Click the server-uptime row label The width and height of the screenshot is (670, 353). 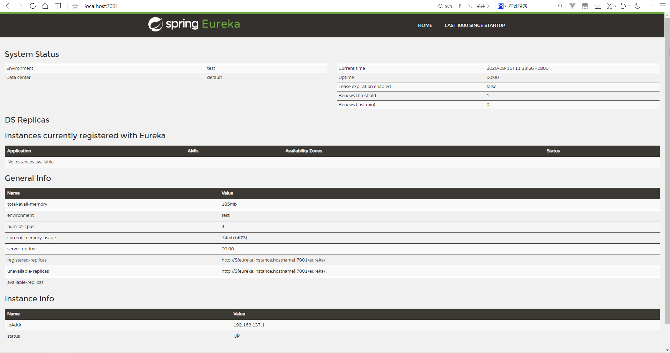tap(22, 249)
